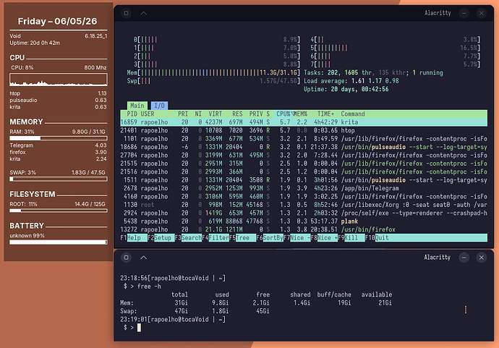Viewport: 499px width, 348px height.
Task: Sort by the USER column header
Action: [148, 114]
